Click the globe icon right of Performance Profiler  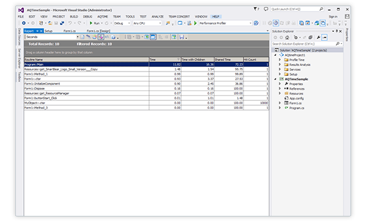256,23
